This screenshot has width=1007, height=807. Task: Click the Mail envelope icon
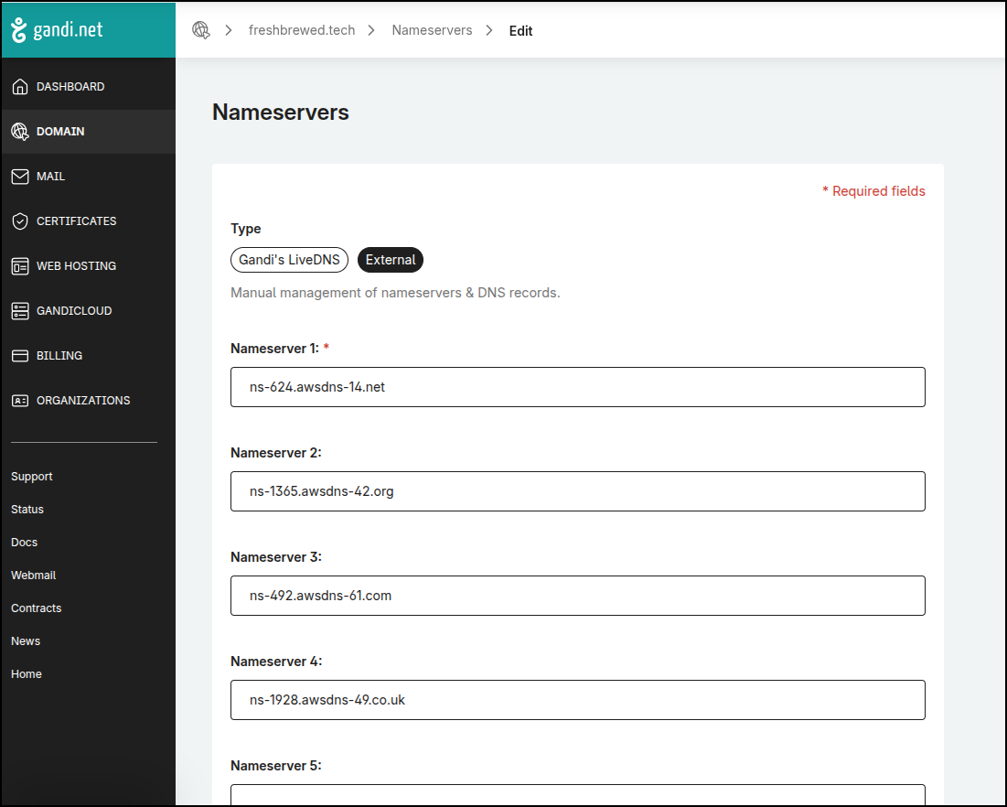[20, 177]
